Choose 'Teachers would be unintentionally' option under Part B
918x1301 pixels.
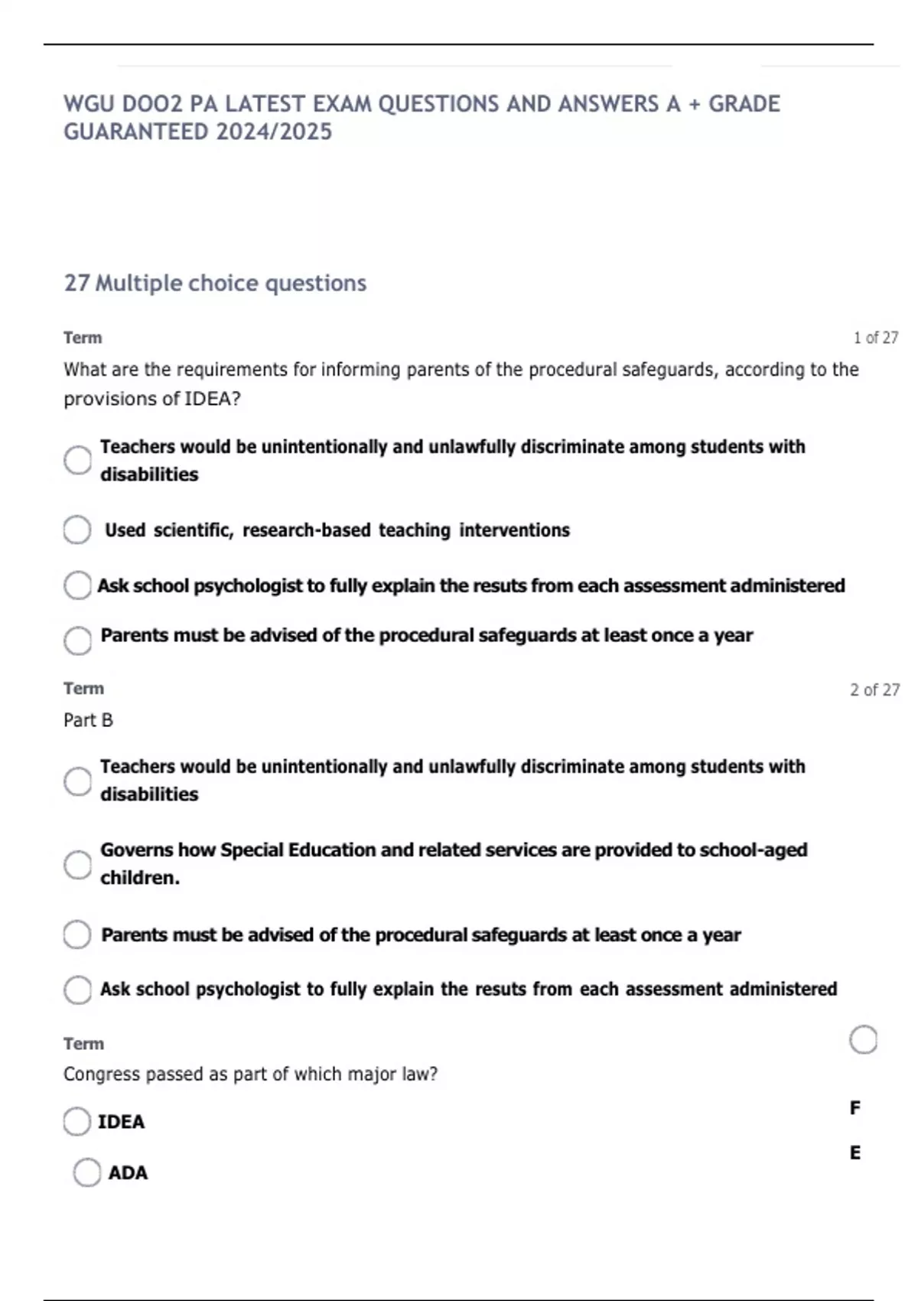(77, 781)
